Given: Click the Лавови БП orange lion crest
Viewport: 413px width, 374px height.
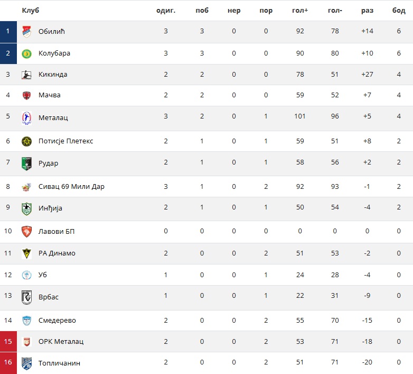Looking at the screenshot, I should [26, 232].
